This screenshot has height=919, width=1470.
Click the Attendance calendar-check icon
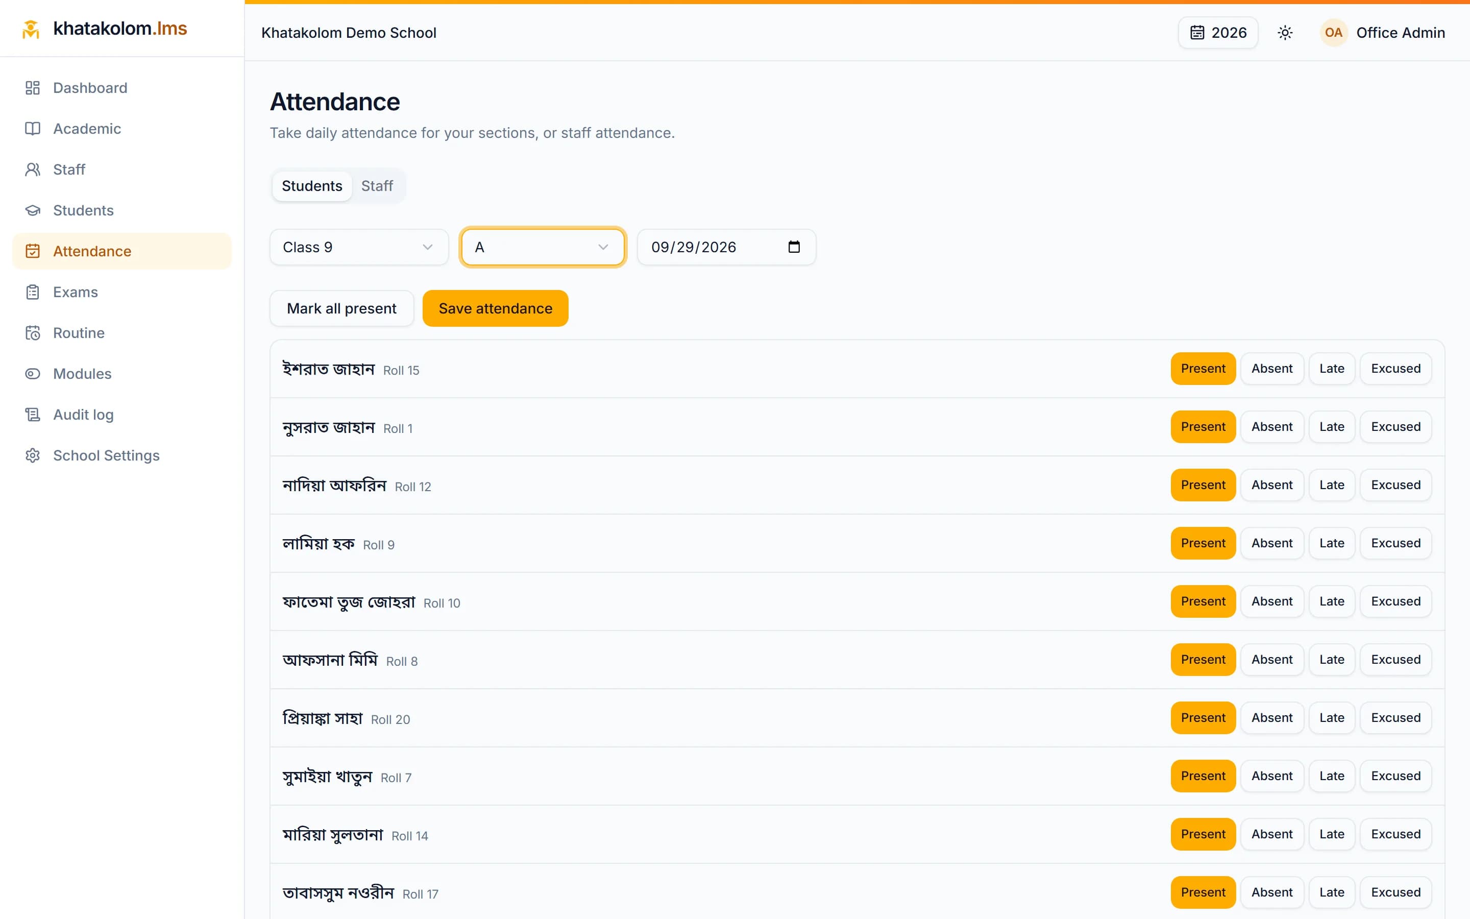coord(33,251)
